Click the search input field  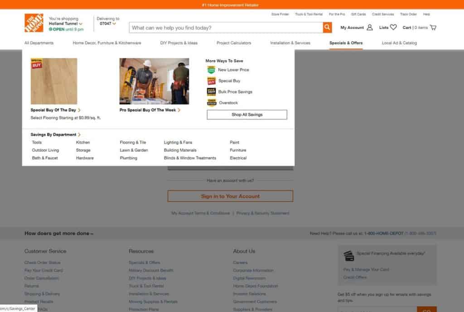(226, 28)
